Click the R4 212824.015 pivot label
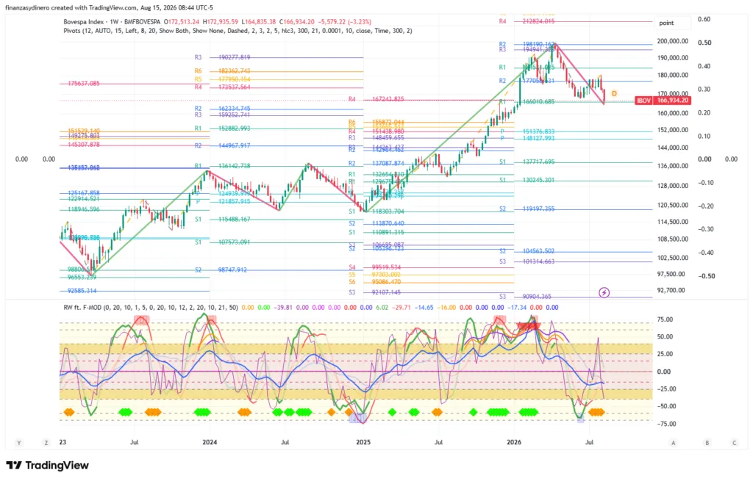The width and height of the screenshot is (753, 481). (527, 21)
